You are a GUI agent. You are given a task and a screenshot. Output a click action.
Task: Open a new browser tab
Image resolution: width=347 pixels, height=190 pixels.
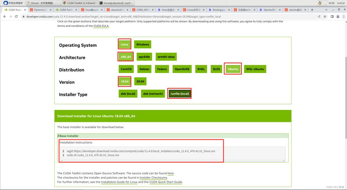(312, 10)
